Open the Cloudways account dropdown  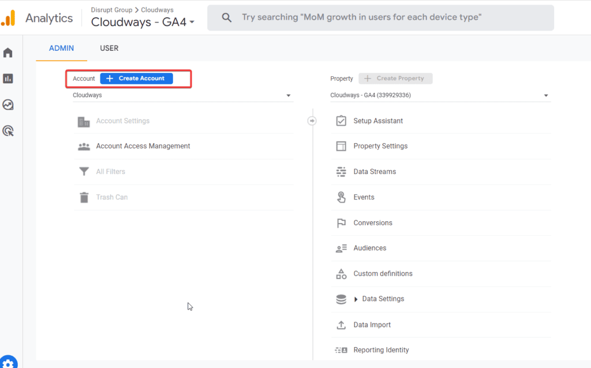[183, 95]
